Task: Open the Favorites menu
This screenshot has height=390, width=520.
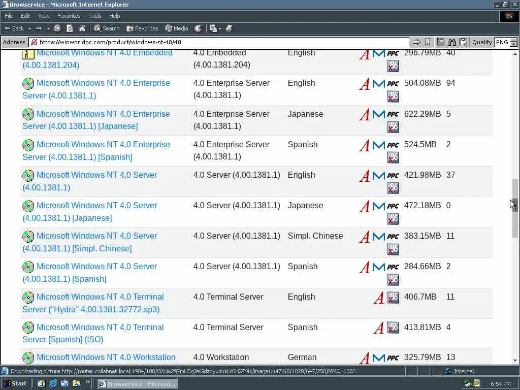Action: click(69, 16)
